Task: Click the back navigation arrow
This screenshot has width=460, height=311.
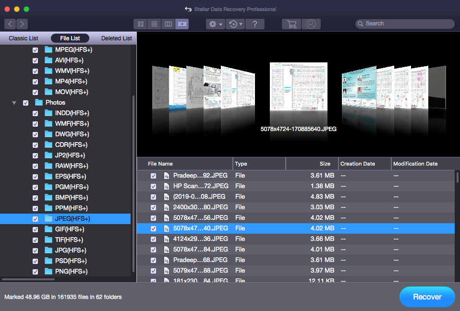Action: pyautogui.click(x=10, y=24)
